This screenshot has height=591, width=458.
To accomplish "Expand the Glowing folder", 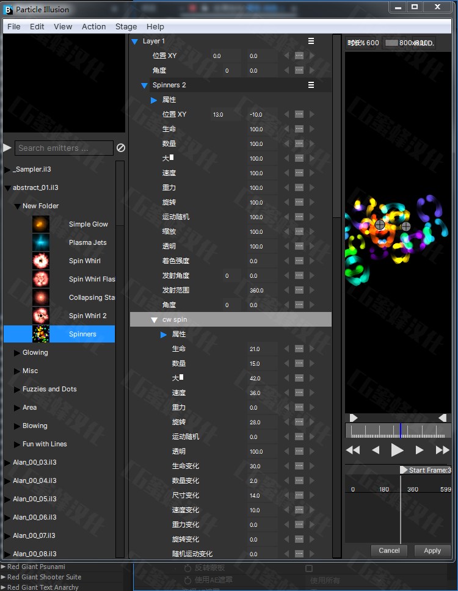I will [x=17, y=353].
